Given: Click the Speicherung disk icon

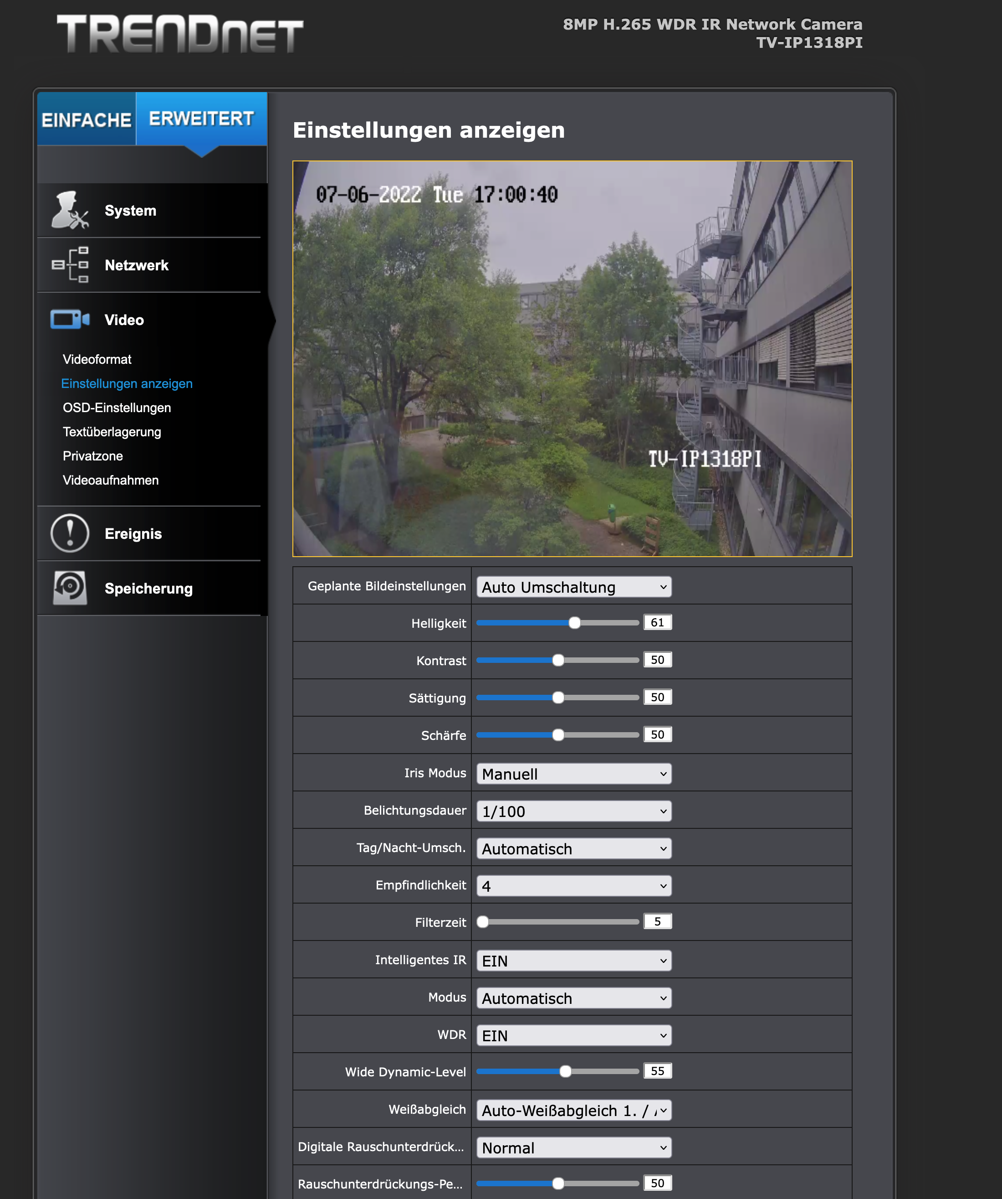Looking at the screenshot, I should coord(70,588).
